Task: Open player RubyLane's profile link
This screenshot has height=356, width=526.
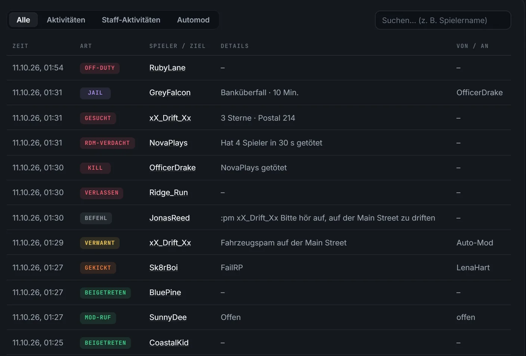Action: (167, 68)
